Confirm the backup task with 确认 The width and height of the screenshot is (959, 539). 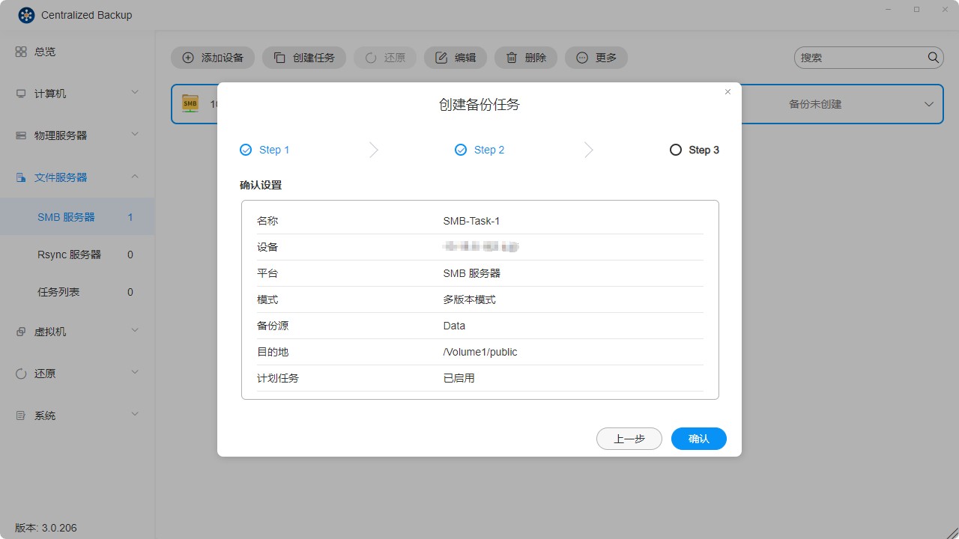[x=698, y=439]
